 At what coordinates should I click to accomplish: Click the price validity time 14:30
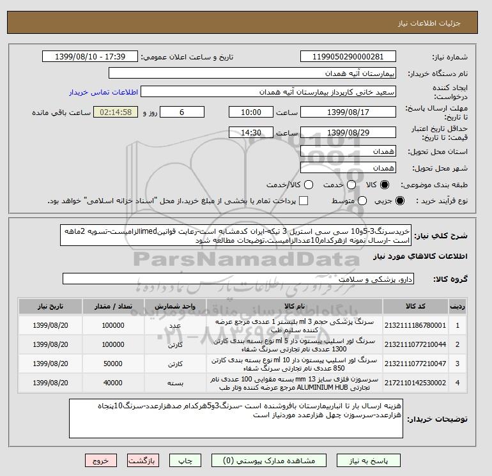pos(251,132)
